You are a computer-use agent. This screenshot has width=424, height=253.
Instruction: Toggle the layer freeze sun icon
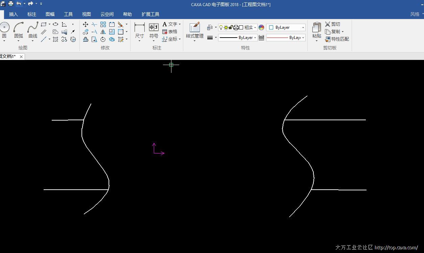tap(226, 27)
